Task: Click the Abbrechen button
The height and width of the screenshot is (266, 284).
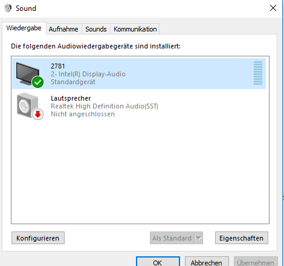Action: click(207, 262)
